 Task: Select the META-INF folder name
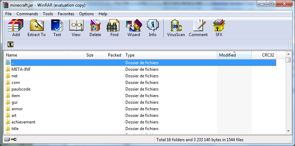coord(21,69)
